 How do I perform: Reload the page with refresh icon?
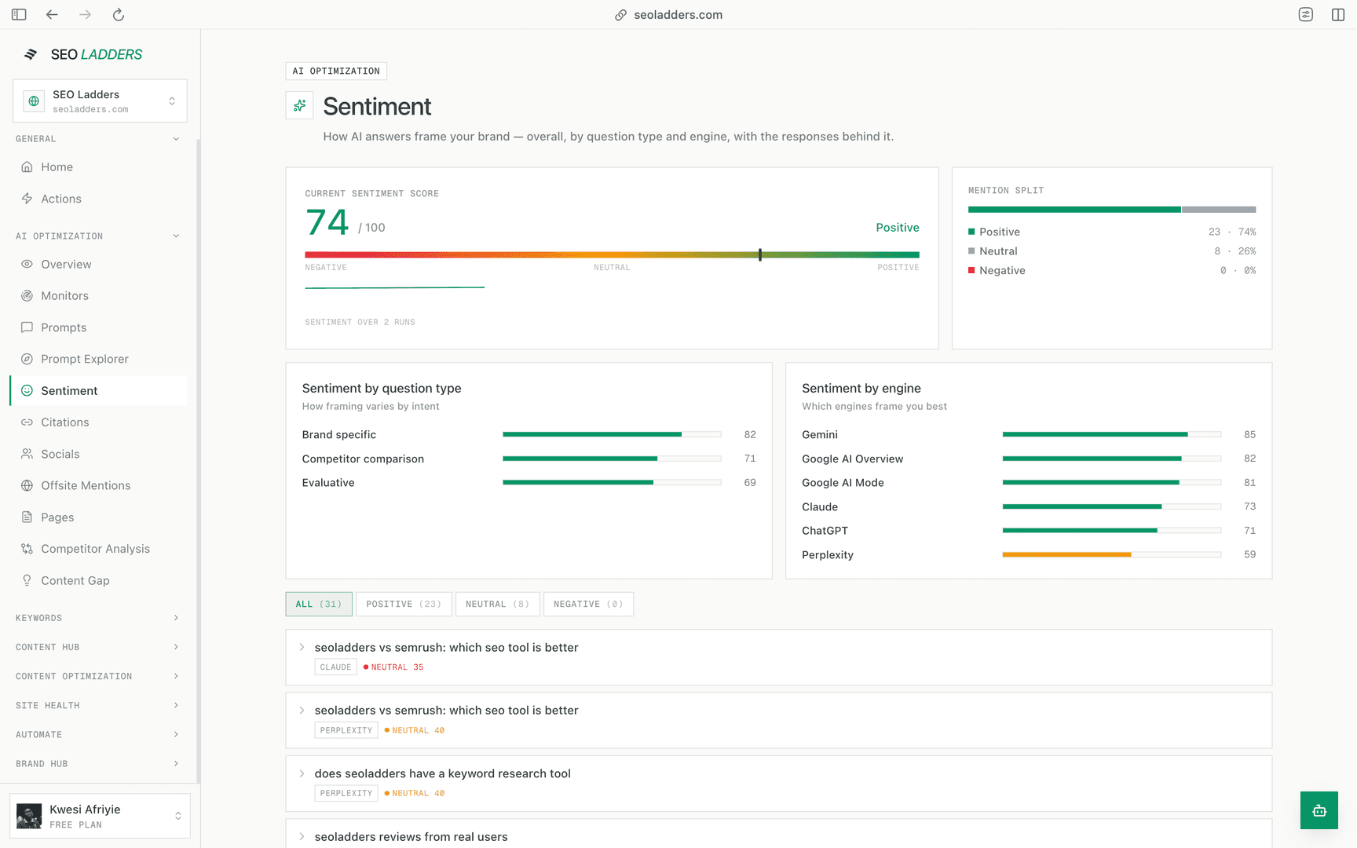pyautogui.click(x=119, y=15)
